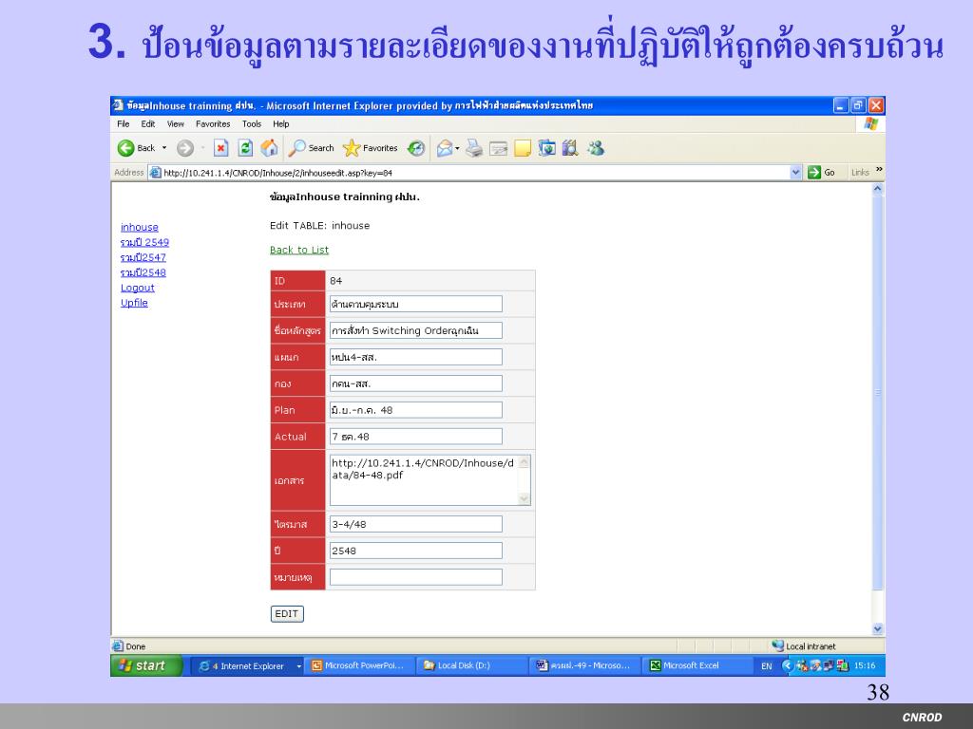
Task: Open Search from the toolbar
Action: point(311,148)
